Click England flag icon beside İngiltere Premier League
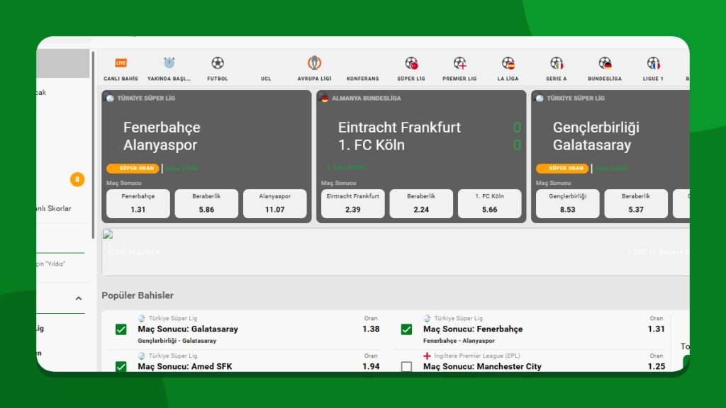The width and height of the screenshot is (726, 408). click(x=427, y=356)
